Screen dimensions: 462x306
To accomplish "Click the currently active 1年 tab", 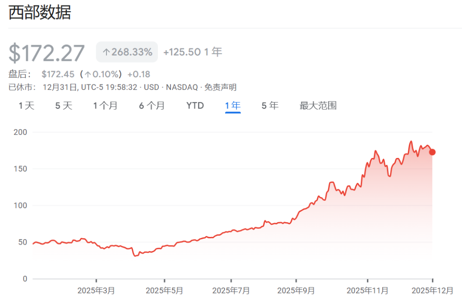I will [232, 105].
